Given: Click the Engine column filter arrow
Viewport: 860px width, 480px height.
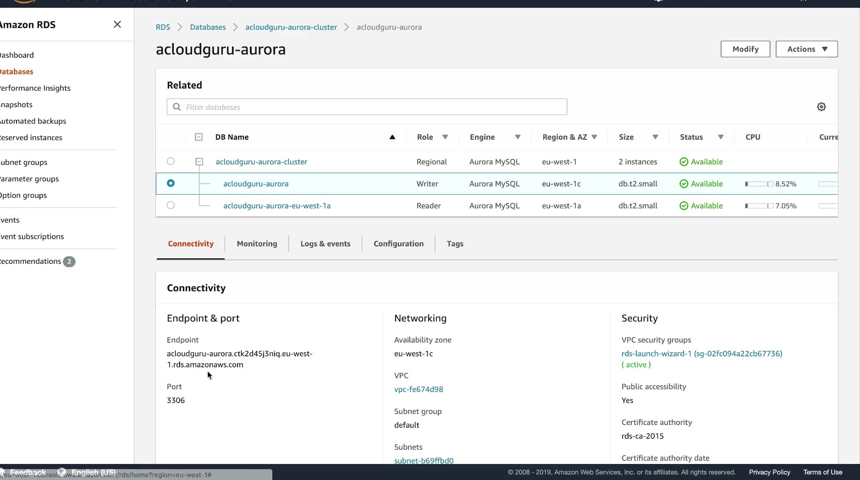Looking at the screenshot, I should pyautogui.click(x=517, y=137).
